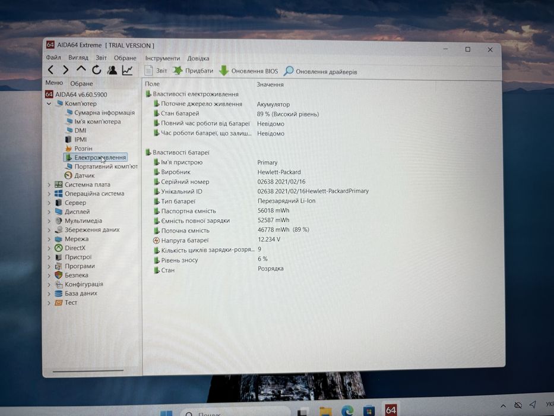Click the Сервер icon in tree

pos(58,203)
